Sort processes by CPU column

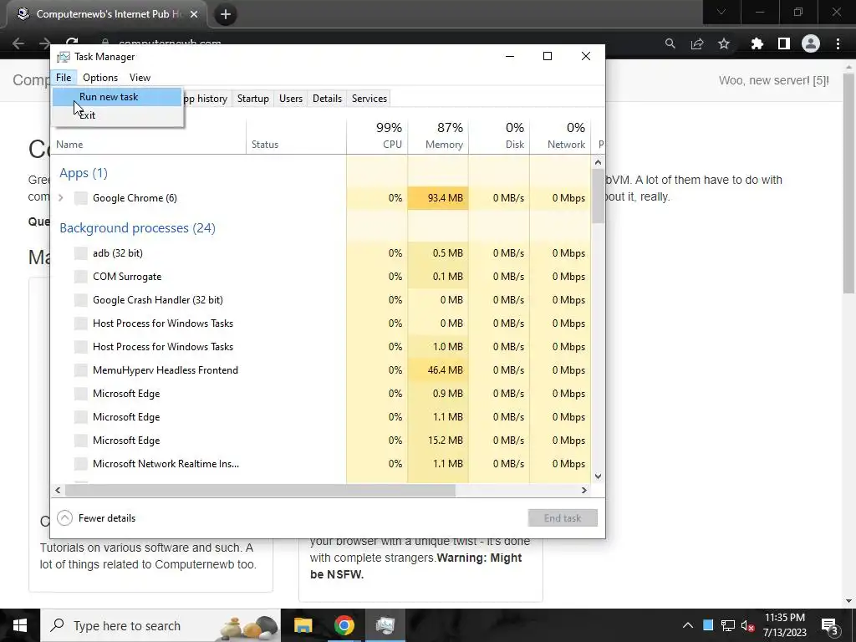click(x=377, y=136)
